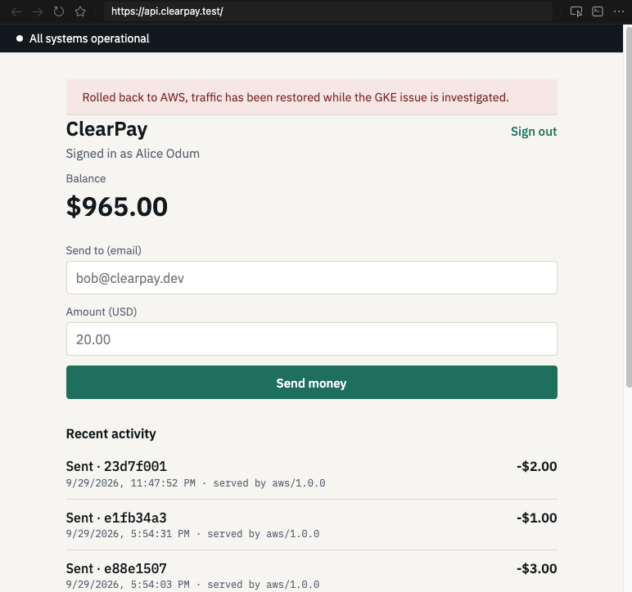Click the Rolled back to AWS alert banner
Viewport: 632px width, 592px height.
(312, 97)
